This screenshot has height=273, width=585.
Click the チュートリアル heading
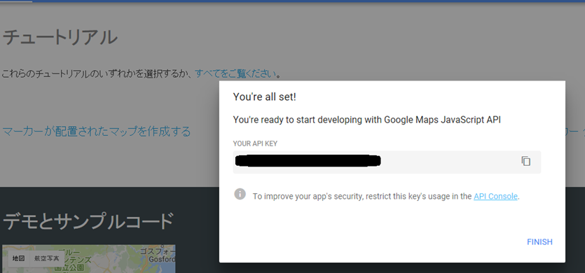[60, 38]
